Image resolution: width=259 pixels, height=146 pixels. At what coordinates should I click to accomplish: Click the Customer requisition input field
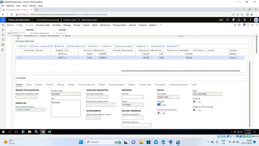coord(133,118)
